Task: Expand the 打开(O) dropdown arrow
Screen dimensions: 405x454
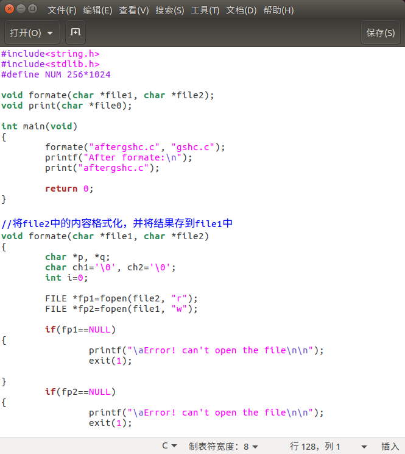Action: tap(50, 33)
